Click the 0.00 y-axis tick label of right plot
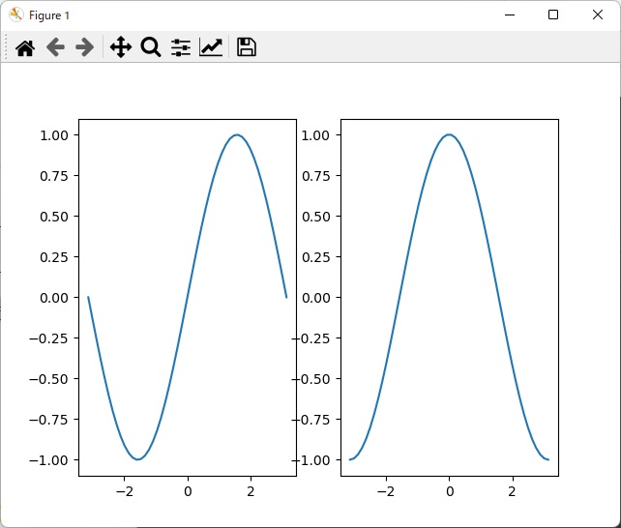This screenshot has height=528, width=621. click(316, 297)
